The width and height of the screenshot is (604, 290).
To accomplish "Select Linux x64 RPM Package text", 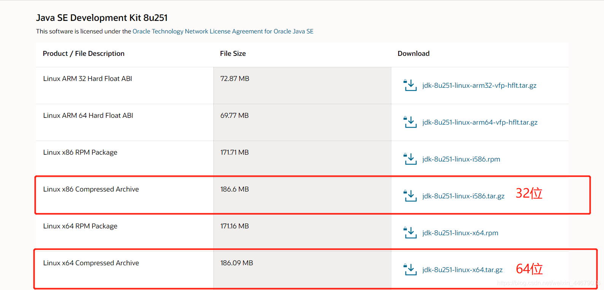I will click(80, 226).
